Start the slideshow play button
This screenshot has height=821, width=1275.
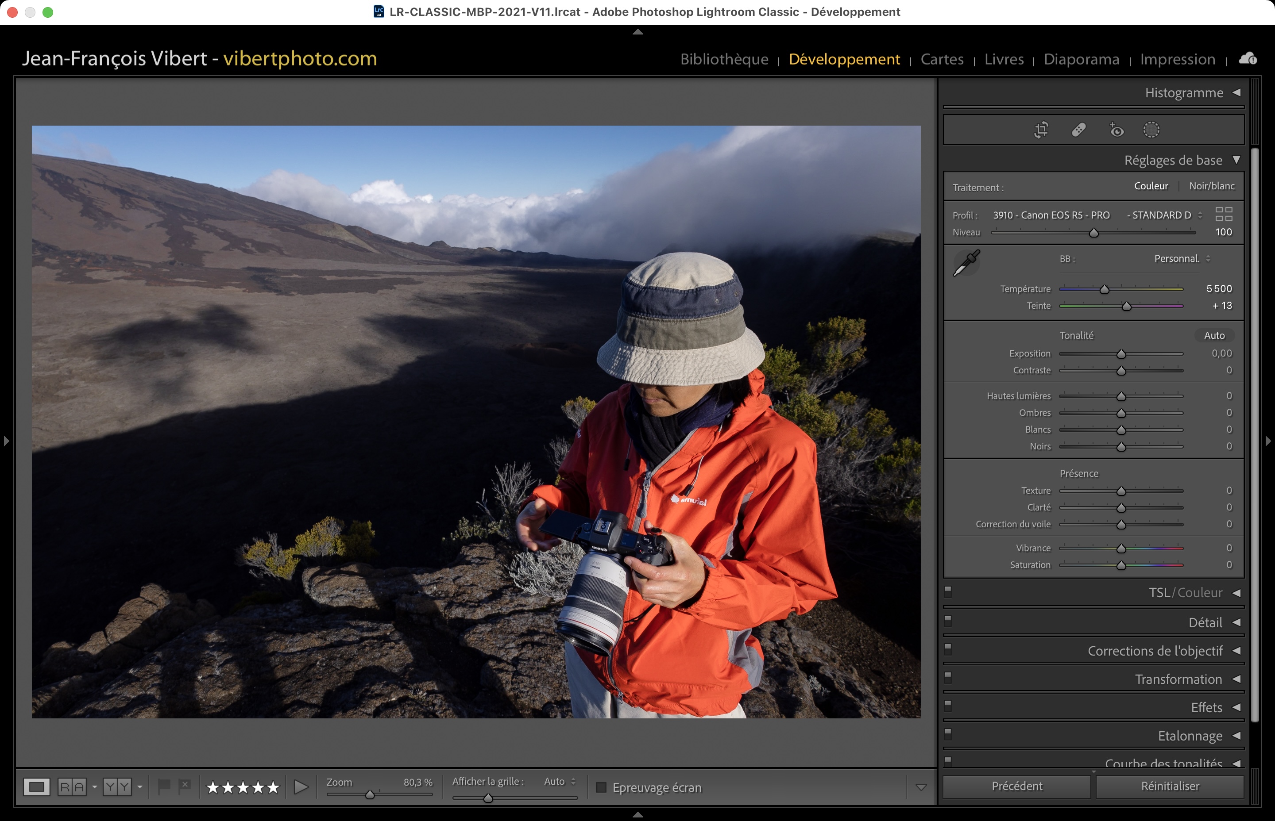pyautogui.click(x=301, y=787)
